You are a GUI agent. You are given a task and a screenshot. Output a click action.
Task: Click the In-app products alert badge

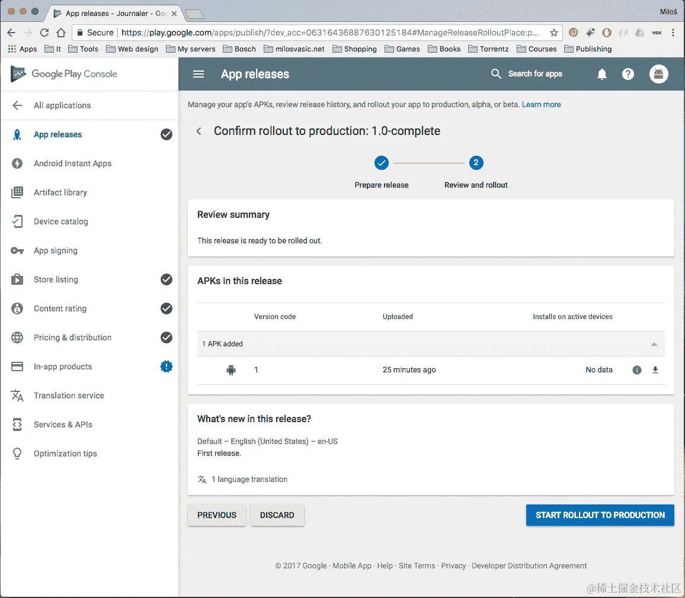167,366
